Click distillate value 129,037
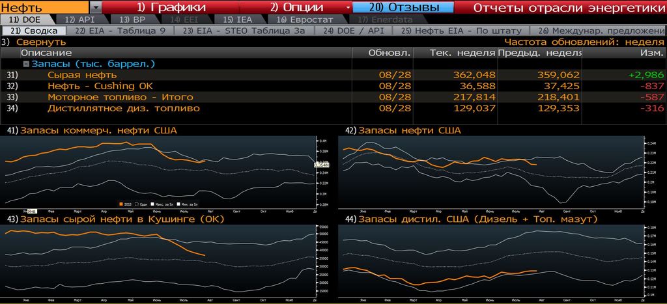This screenshot has height=304, width=667. click(474, 108)
